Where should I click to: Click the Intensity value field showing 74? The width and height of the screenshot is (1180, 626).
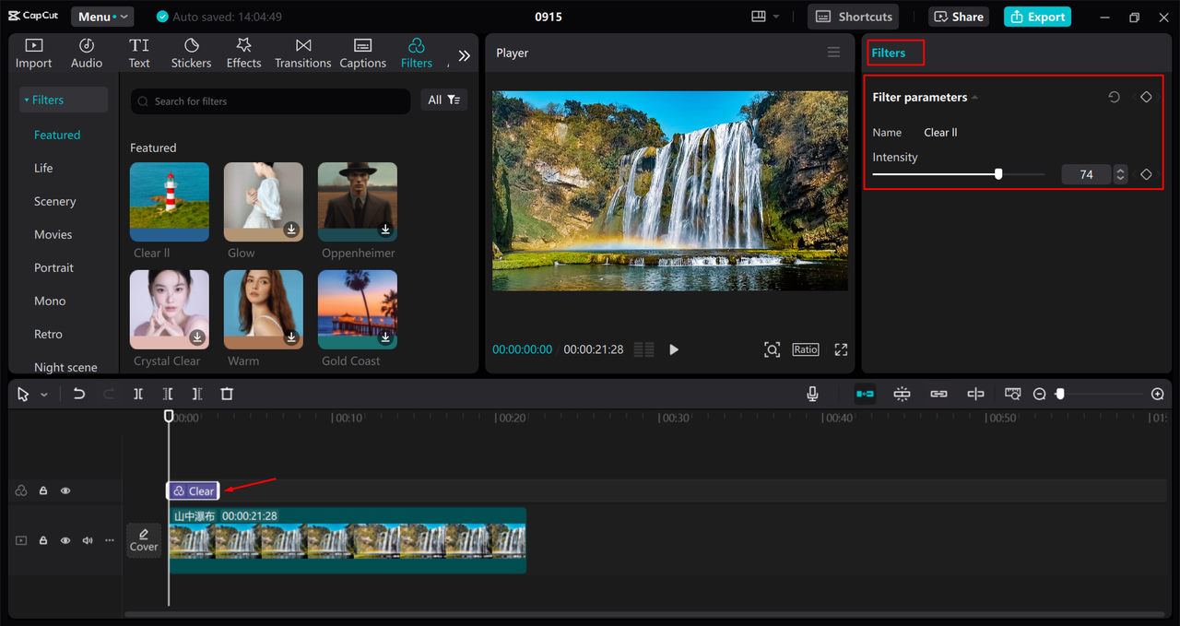tap(1086, 174)
